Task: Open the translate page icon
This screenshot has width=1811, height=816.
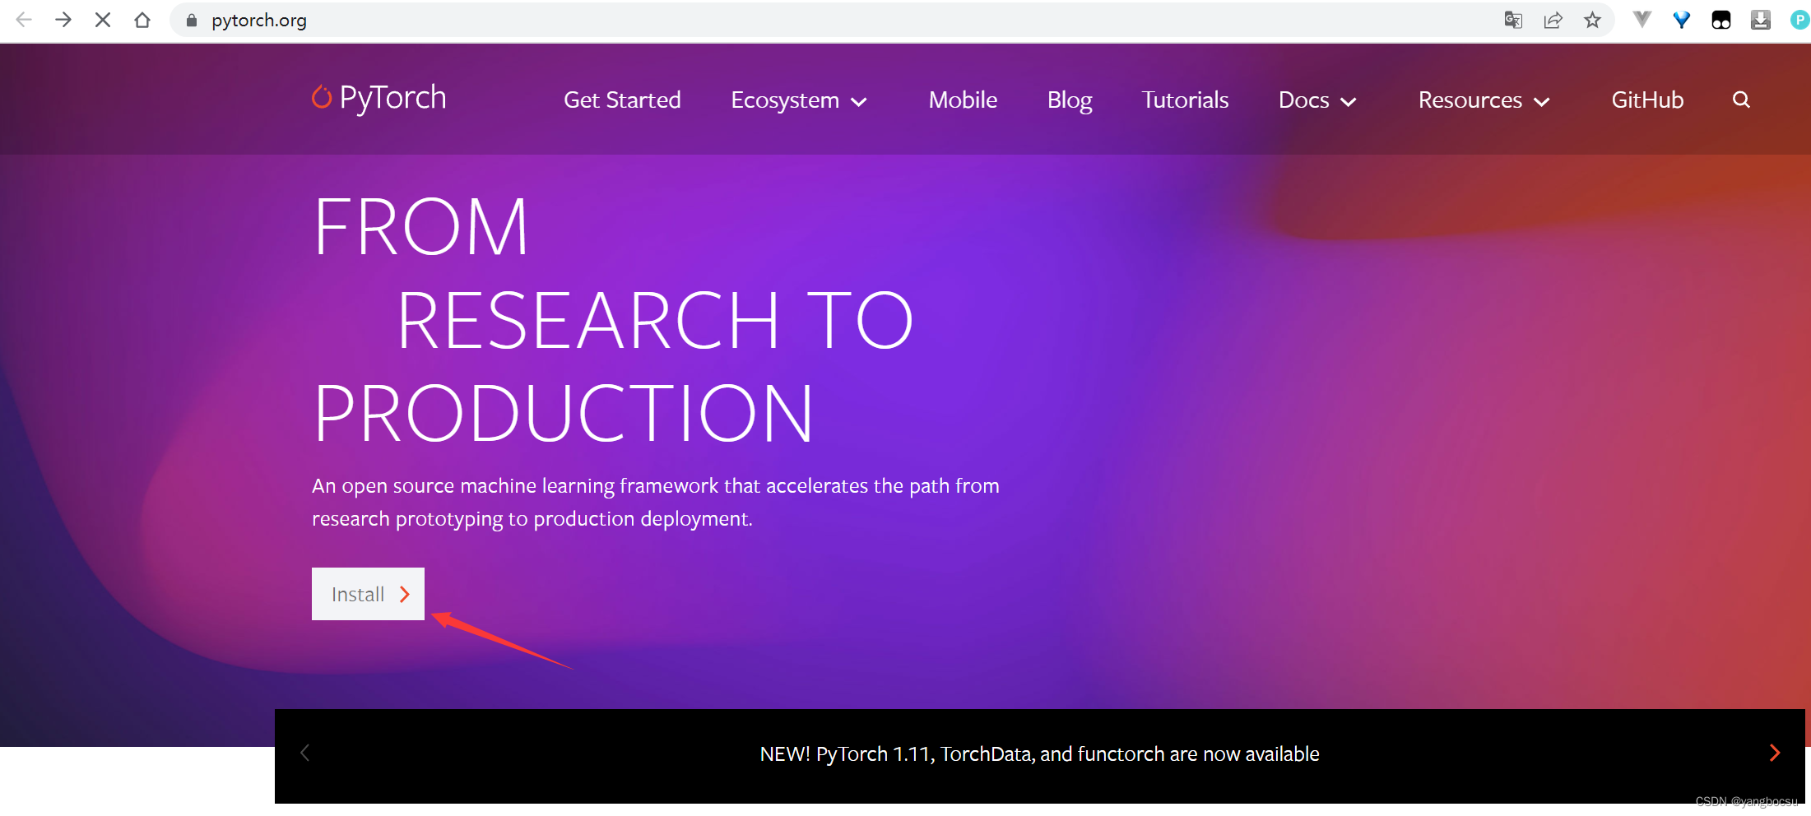Action: (x=1513, y=20)
